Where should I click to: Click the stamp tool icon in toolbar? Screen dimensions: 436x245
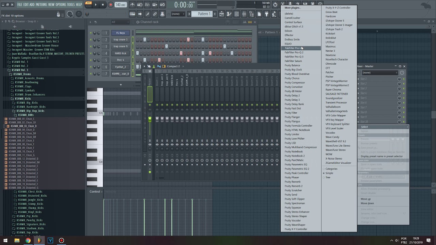click(x=162, y=14)
